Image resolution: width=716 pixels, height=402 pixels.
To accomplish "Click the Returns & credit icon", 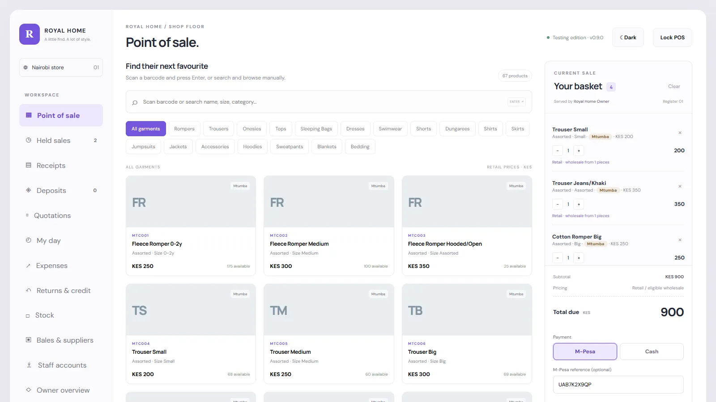I will (29, 290).
